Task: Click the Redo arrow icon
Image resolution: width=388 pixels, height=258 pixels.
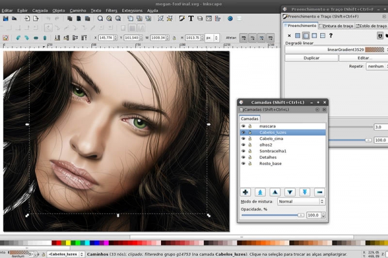Action: tap(57, 19)
